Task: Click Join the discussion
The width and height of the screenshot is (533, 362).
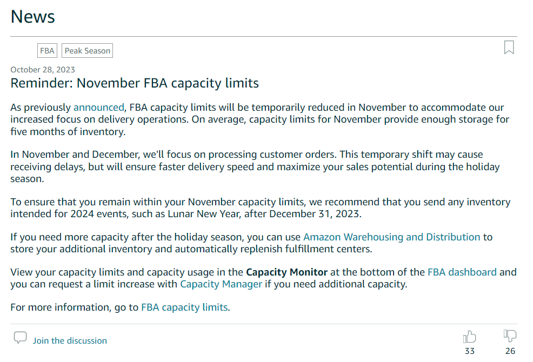Action: [70, 340]
